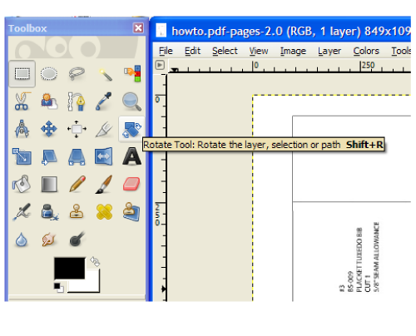Open the View menu
The width and height of the screenshot is (416, 336).
point(259,51)
